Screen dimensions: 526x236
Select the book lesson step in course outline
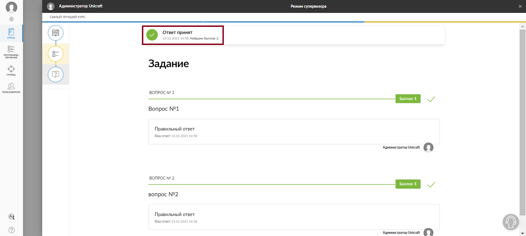(x=56, y=33)
